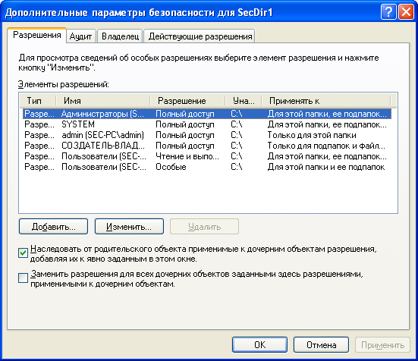
Task: Select the admin (SEC-PC\admin) entry
Action: pos(207,135)
